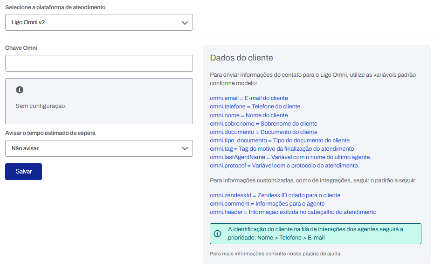Viewport: 434px width, 267px height.
Task: Select the omni.telefone variable line
Action: [x=255, y=107]
